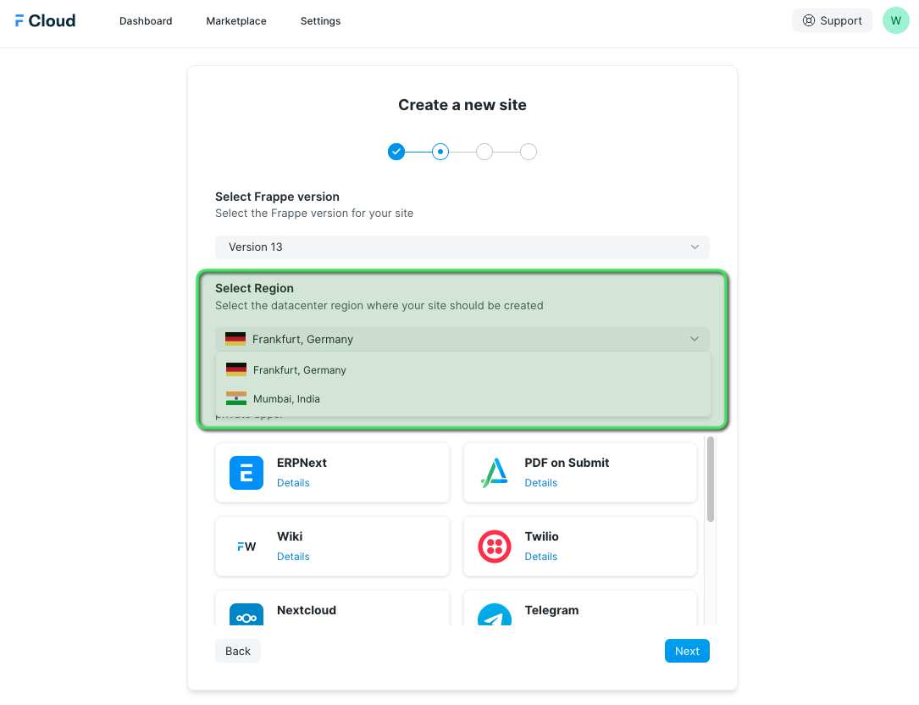The width and height of the screenshot is (919, 705).
Task: Click the Frappe Cloud logo
Action: coord(45,21)
